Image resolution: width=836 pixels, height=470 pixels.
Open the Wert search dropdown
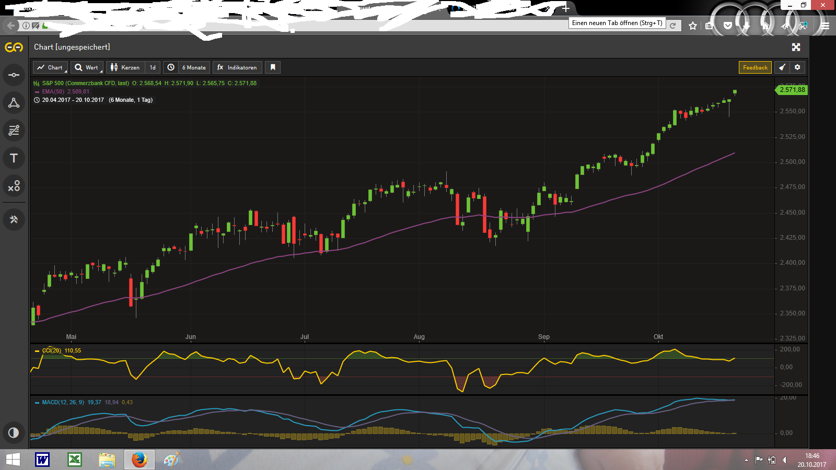pyautogui.click(x=87, y=67)
